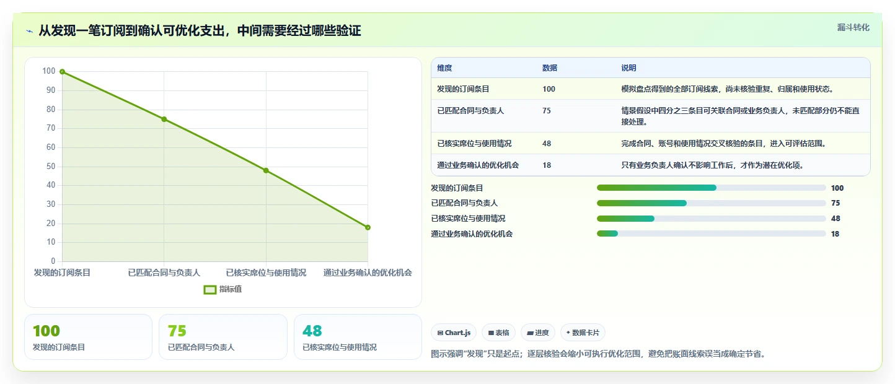Click the 已匹配合同与负责人 progress bar
Image resolution: width=895 pixels, height=384 pixels.
tap(711, 203)
